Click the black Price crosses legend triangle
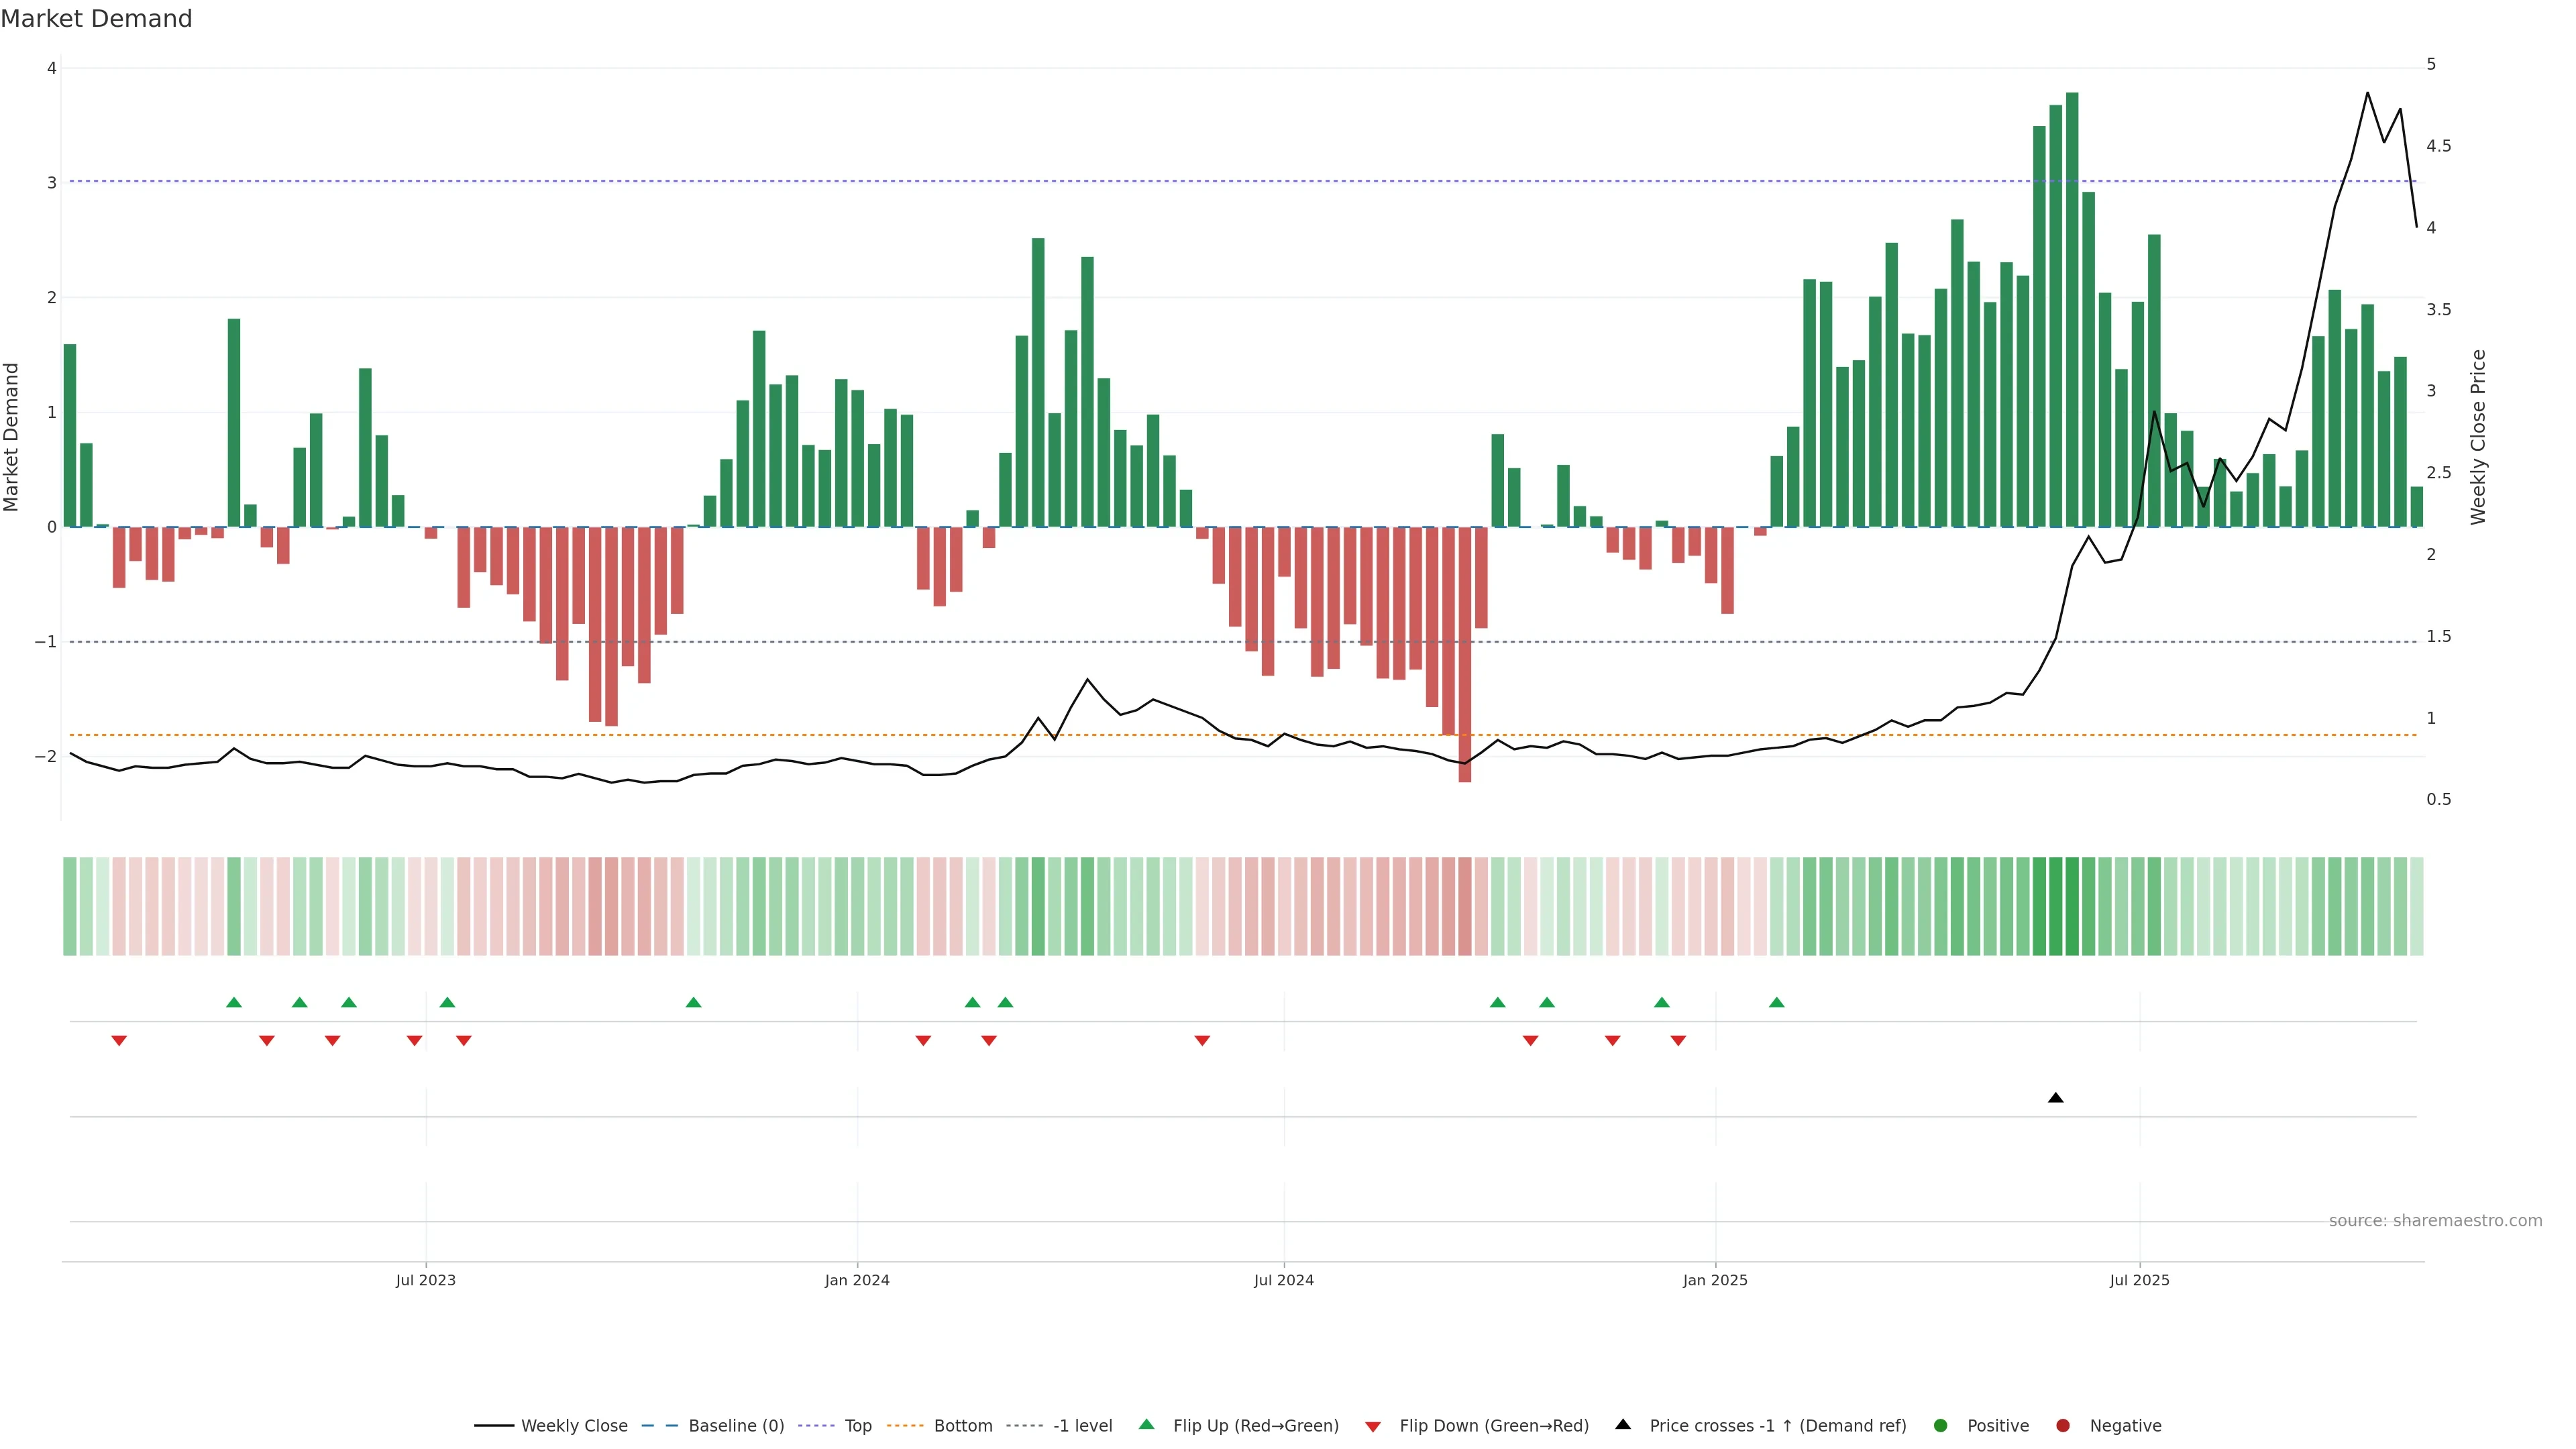 pyautogui.click(x=1623, y=1424)
